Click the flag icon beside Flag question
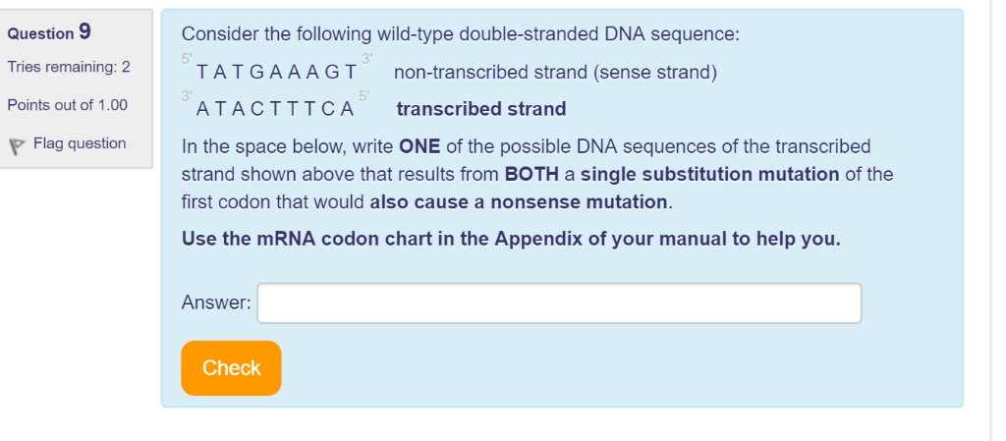This screenshot has height=441, width=1006. (16, 146)
